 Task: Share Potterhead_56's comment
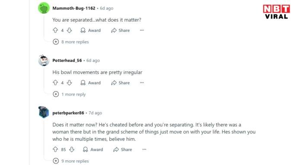120,83
